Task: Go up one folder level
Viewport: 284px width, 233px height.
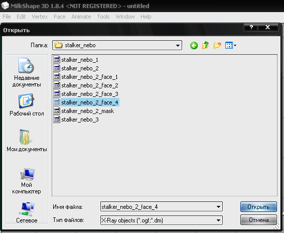Action: click(x=206, y=45)
